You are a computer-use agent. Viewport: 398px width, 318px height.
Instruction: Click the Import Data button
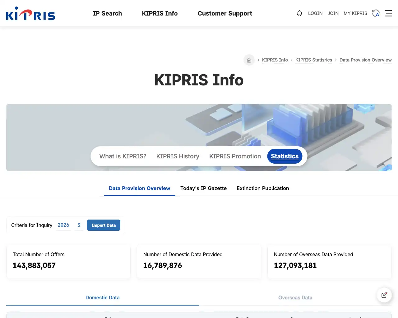(x=104, y=225)
